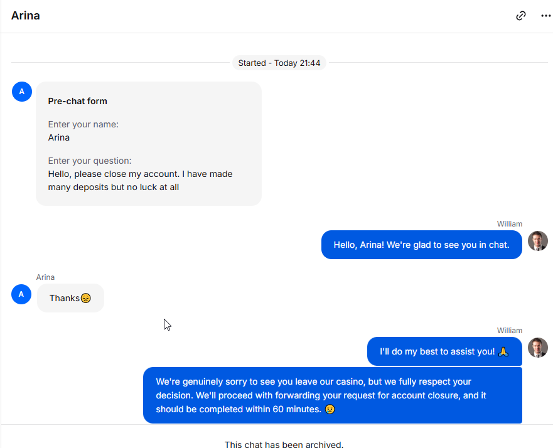Click Arina's avatar next to Thanks message
The height and width of the screenshot is (448, 553).
tap(21, 294)
